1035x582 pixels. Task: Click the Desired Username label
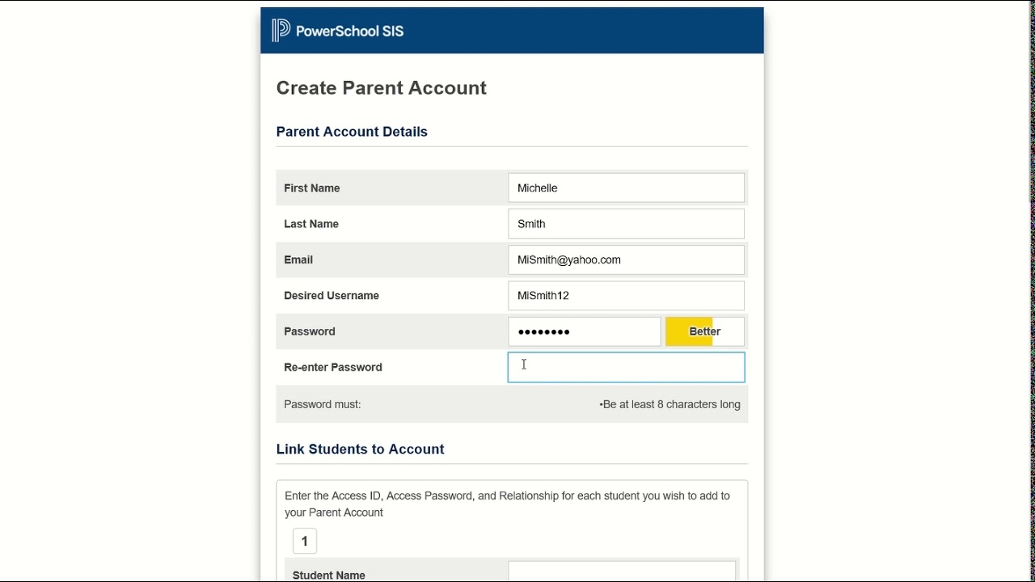[x=332, y=296]
